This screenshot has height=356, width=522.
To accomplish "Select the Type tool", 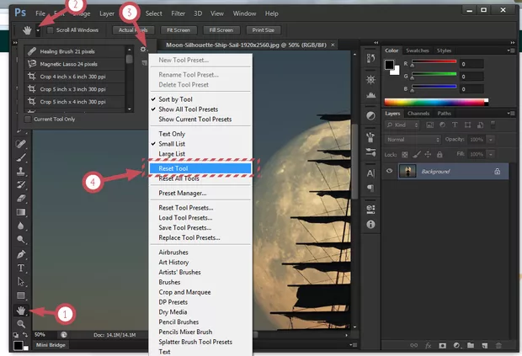I will pos(22,268).
